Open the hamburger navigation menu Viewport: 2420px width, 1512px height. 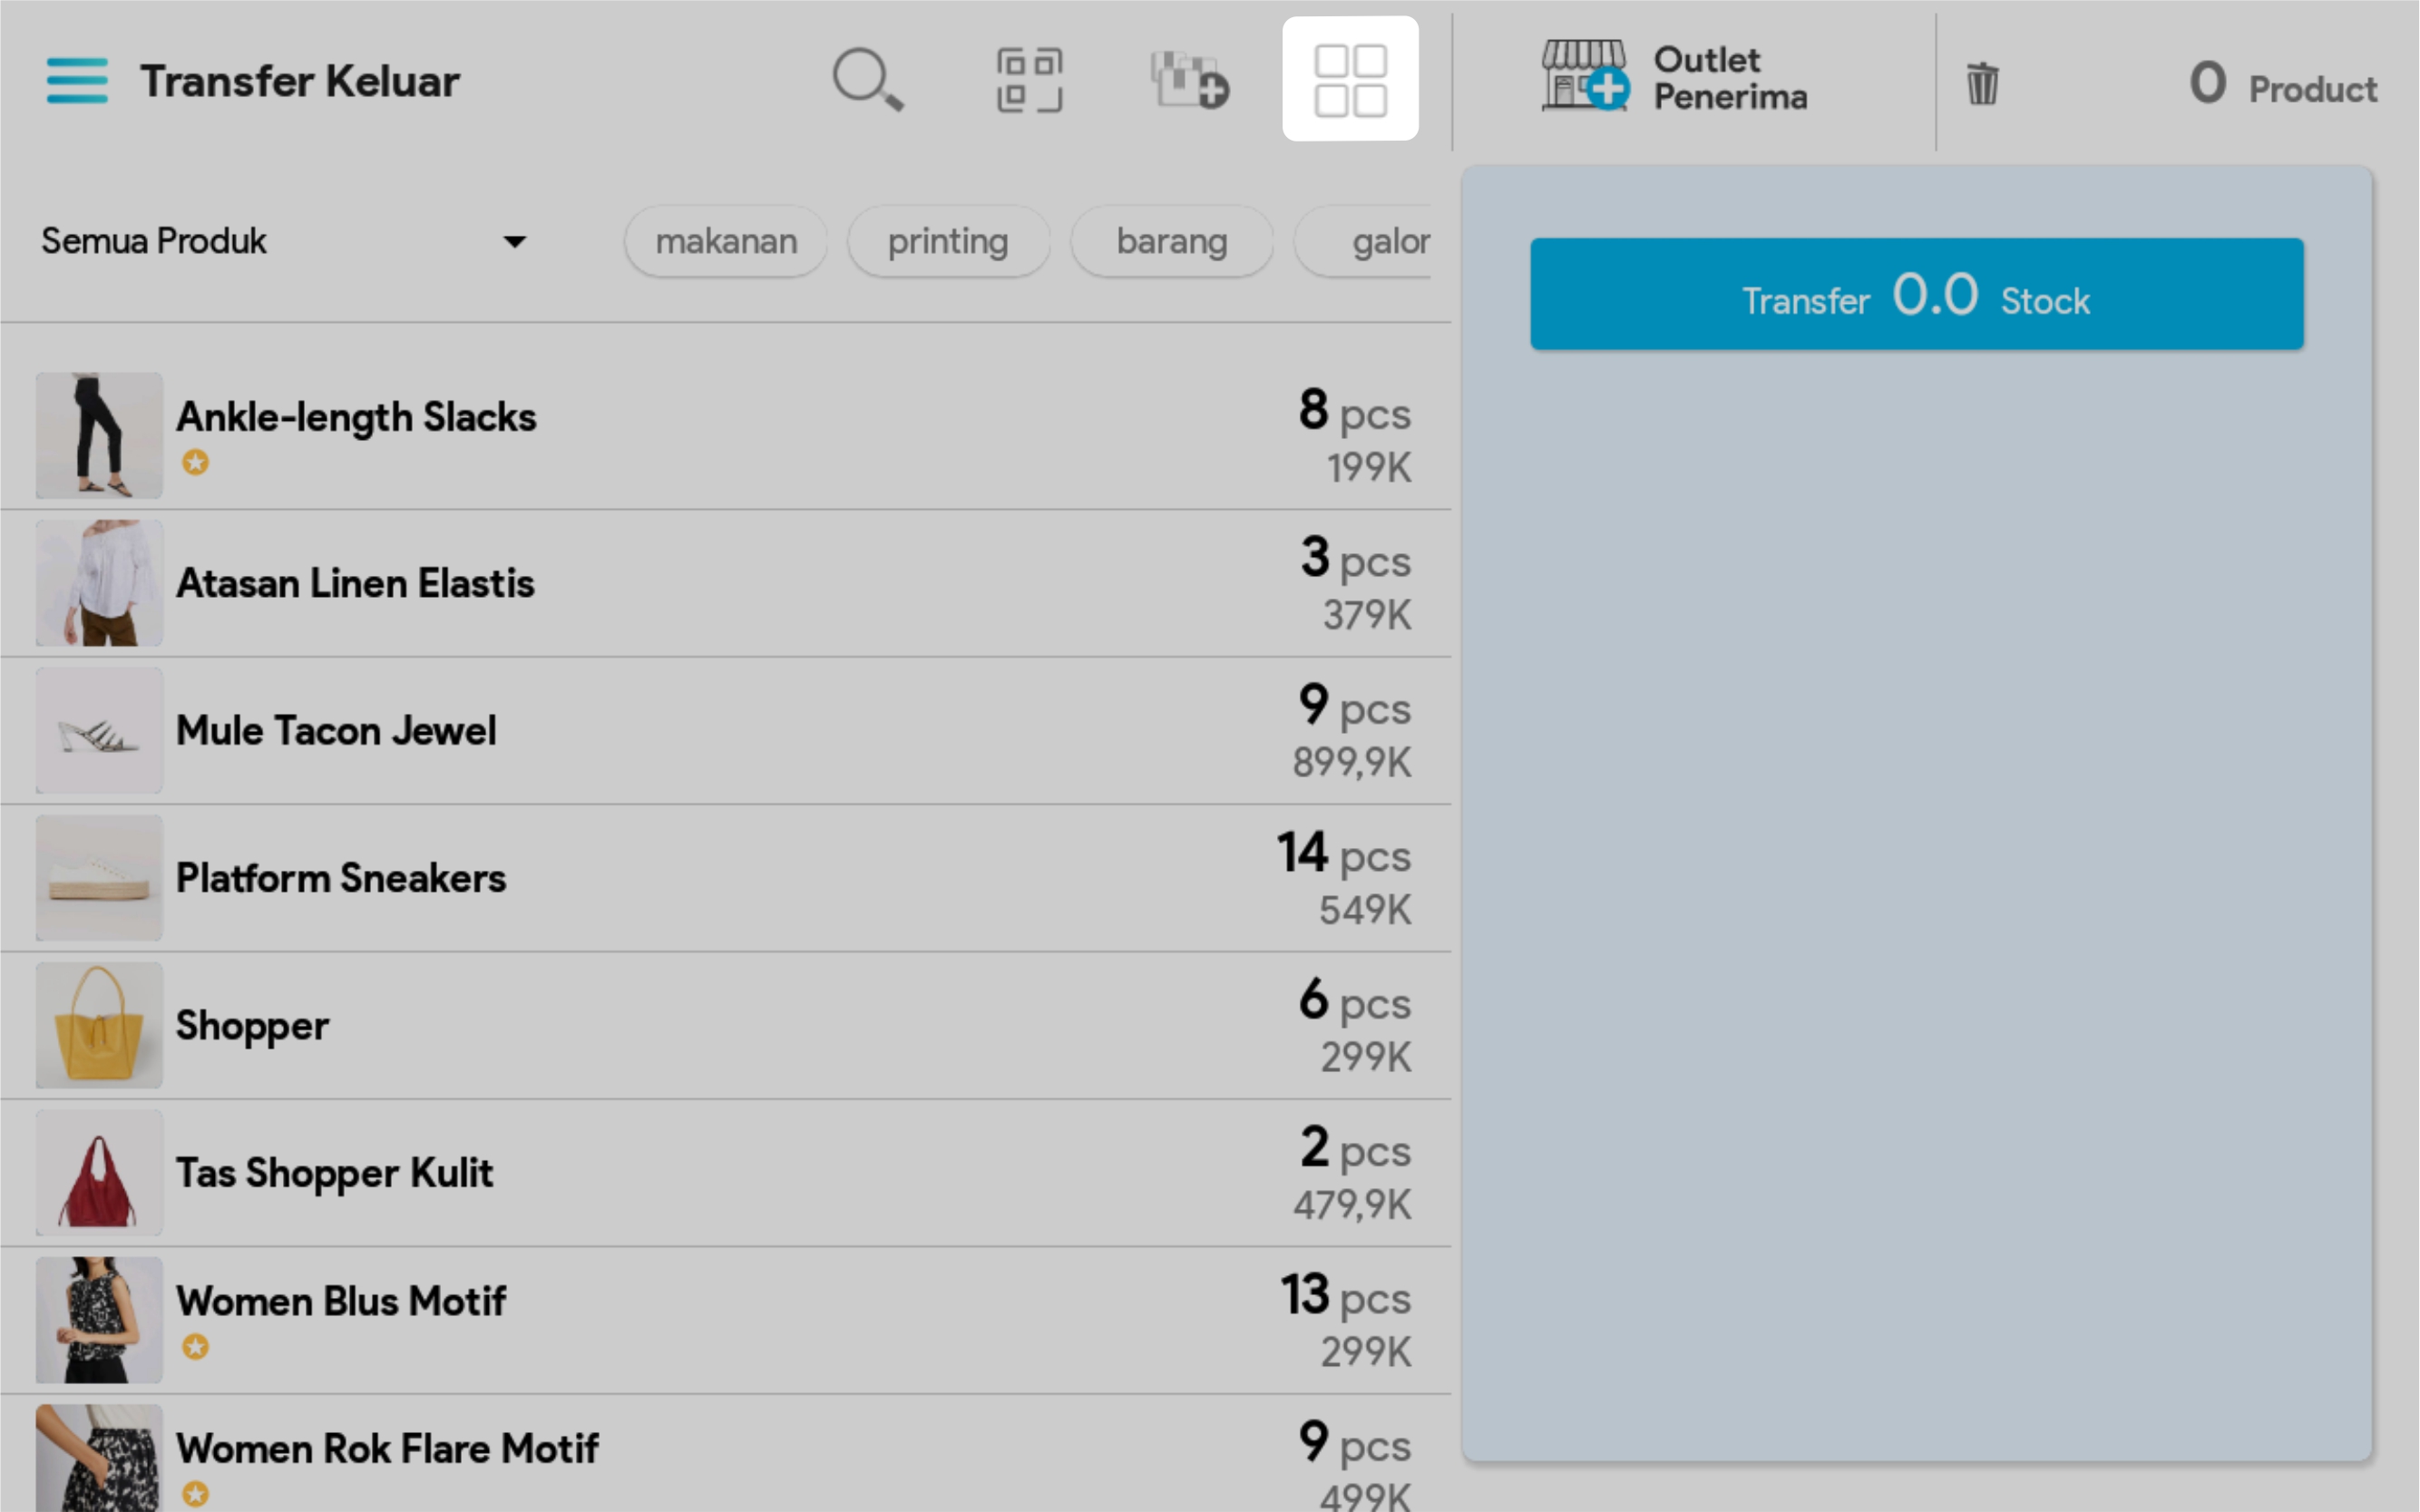click(x=77, y=80)
